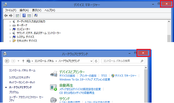Screen dimensions: 174x103
Task: Click keyboard icon beside キーボード
Action: [x=14, y=25]
